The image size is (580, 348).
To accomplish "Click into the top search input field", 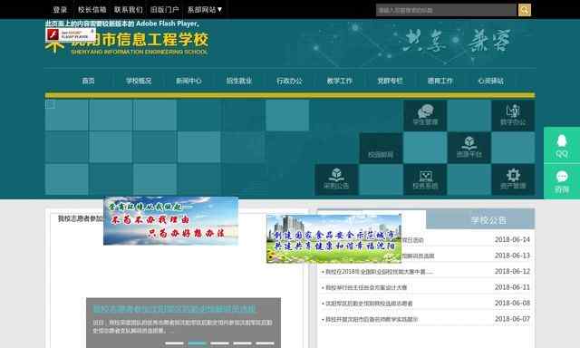I will (446, 10).
